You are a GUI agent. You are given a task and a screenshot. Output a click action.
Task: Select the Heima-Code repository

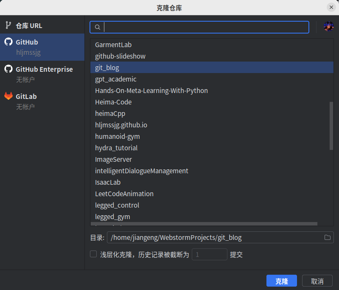[212, 102]
